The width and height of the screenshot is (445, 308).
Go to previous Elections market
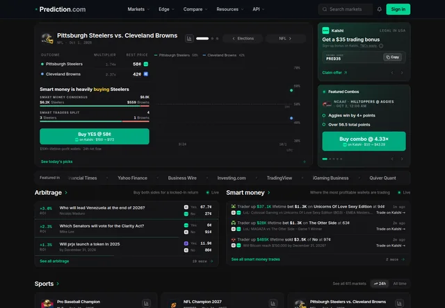243,39
